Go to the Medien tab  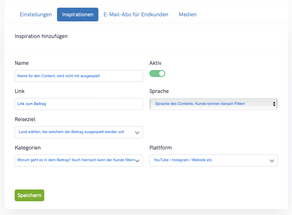(x=188, y=15)
